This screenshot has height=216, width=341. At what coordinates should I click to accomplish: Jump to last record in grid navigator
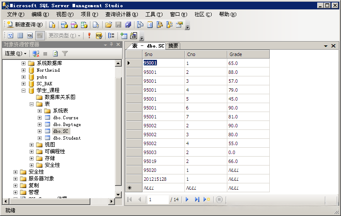197,199
